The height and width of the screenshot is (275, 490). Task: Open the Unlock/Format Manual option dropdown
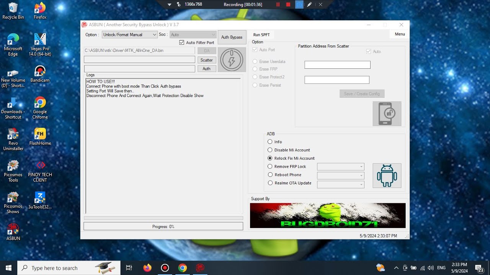pyautogui.click(x=129, y=34)
